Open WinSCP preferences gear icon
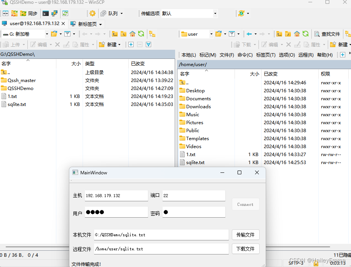The width and height of the screenshot is (351, 267). point(92,13)
